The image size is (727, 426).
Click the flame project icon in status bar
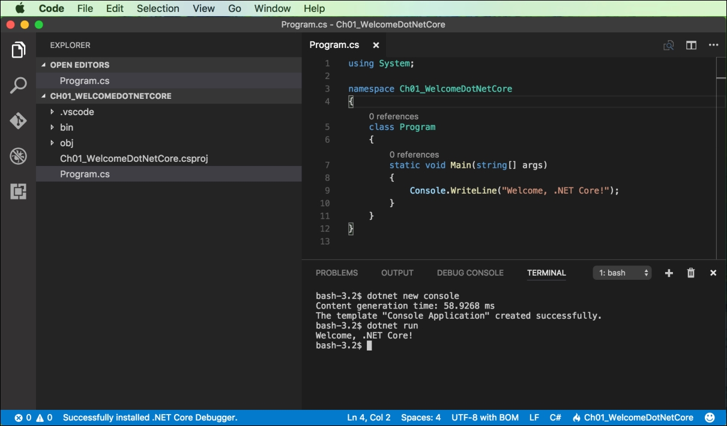click(576, 418)
